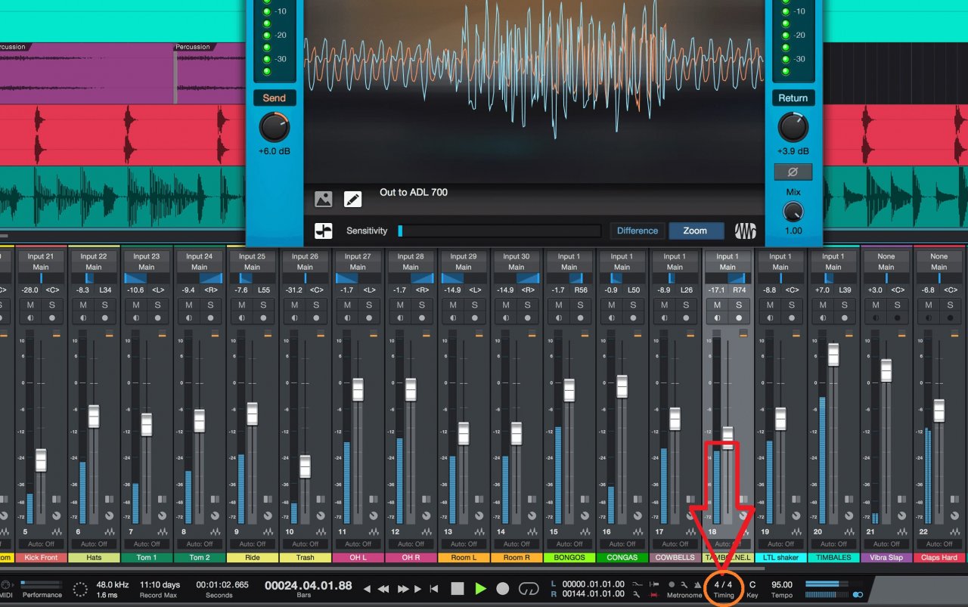The image size is (968, 607).
Task: Click the pencil edit icon beside Out to ADL 700
Action: coord(352,200)
